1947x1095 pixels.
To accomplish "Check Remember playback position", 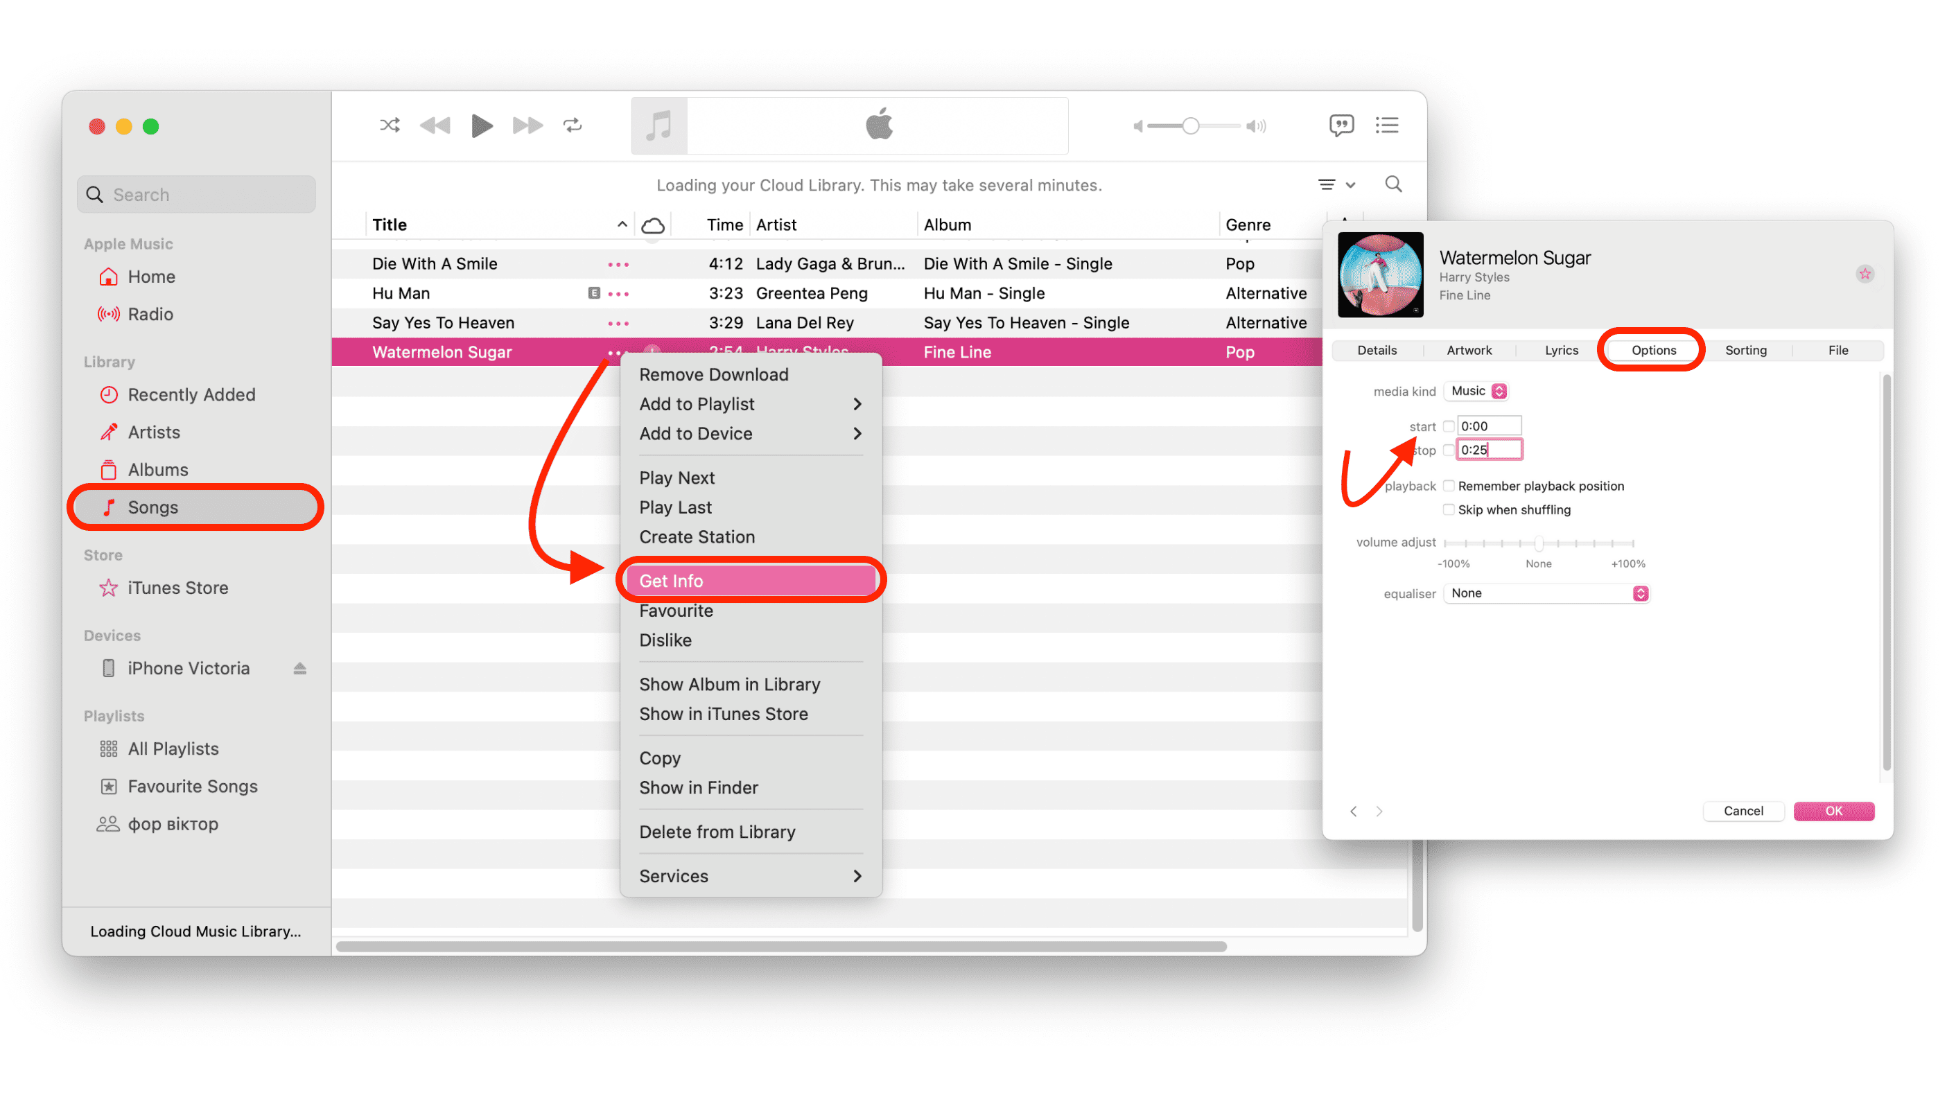I will [1448, 486].
